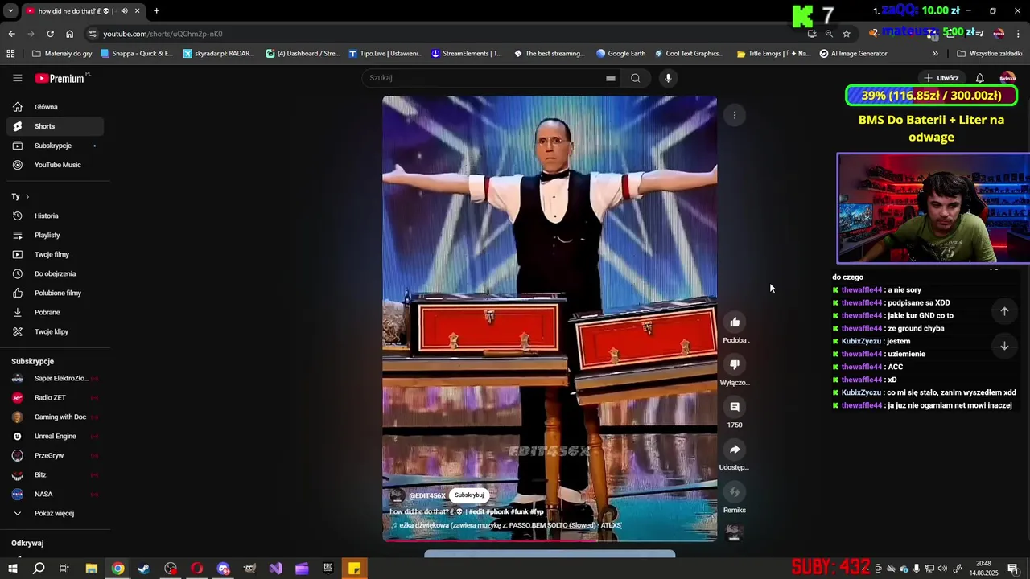
Task: Open Unreal Engine channel
Action: (x=55, y=436)
